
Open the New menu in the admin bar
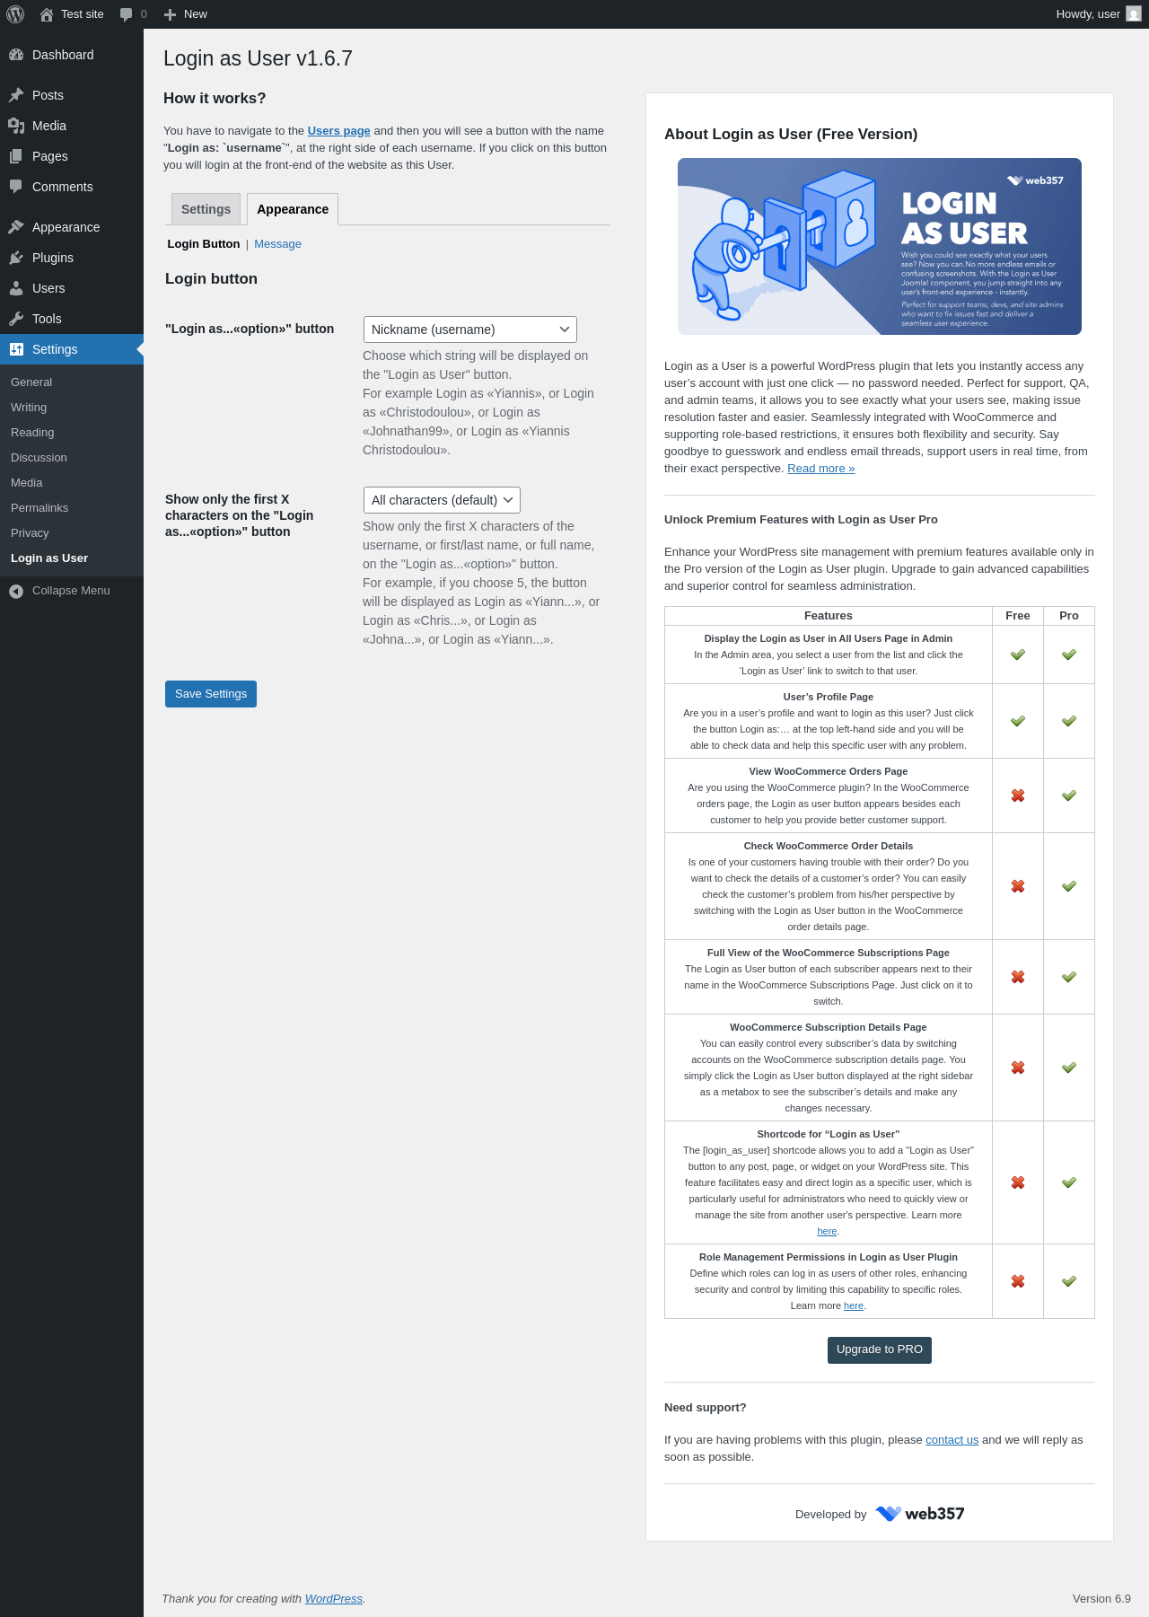point(186,14)
